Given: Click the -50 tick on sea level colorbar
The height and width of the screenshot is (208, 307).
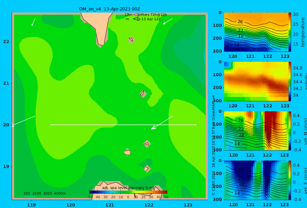Looking at the screenshot, I should [90, 197].
